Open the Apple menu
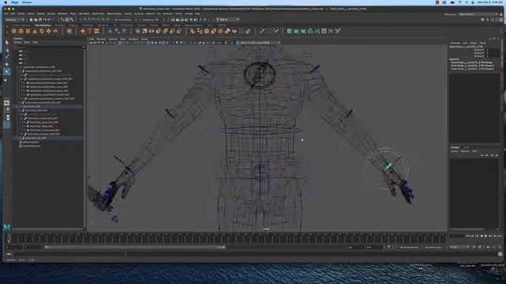Image resolution: width=506 pixels, height=284 pixels. click(x=6, y=2)
